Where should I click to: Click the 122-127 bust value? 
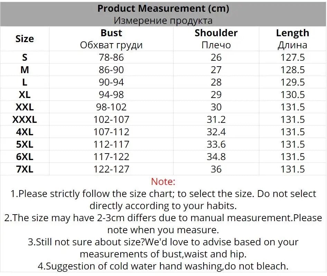click(111, 169)
